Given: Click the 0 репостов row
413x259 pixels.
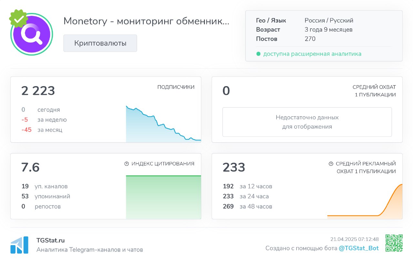Looking at the screenshot, I should (x=41, y=206).
